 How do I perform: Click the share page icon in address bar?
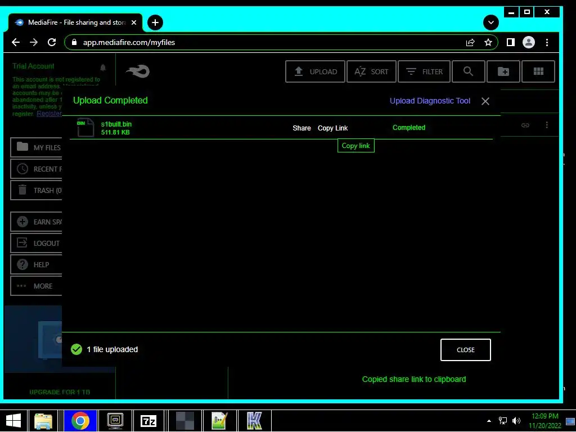470,43
